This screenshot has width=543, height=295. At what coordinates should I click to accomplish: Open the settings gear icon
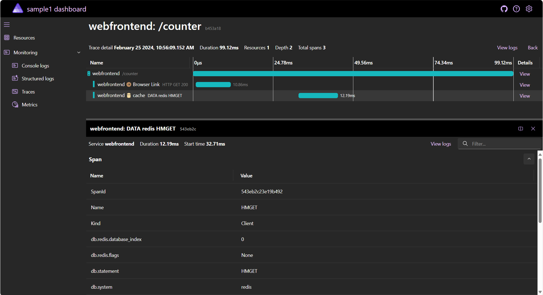529,9
